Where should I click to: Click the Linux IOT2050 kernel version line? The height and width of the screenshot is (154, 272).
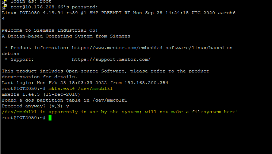tap(118, 13)
